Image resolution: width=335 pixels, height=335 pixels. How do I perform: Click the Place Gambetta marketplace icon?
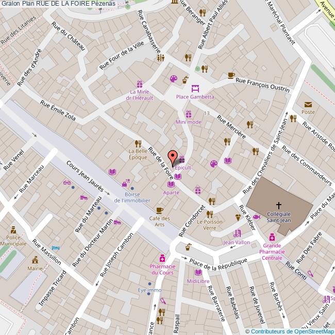pyautogui.click(x=195, y=88)
